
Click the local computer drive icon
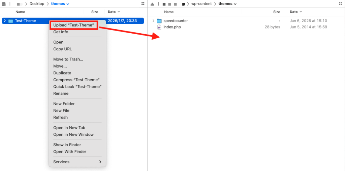(x=4, y=4)
